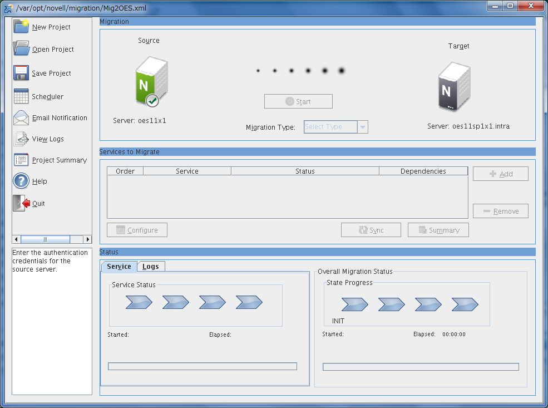Click the Overall Migration progress bar
548x408 pixels.
click(x=421, y=367)
